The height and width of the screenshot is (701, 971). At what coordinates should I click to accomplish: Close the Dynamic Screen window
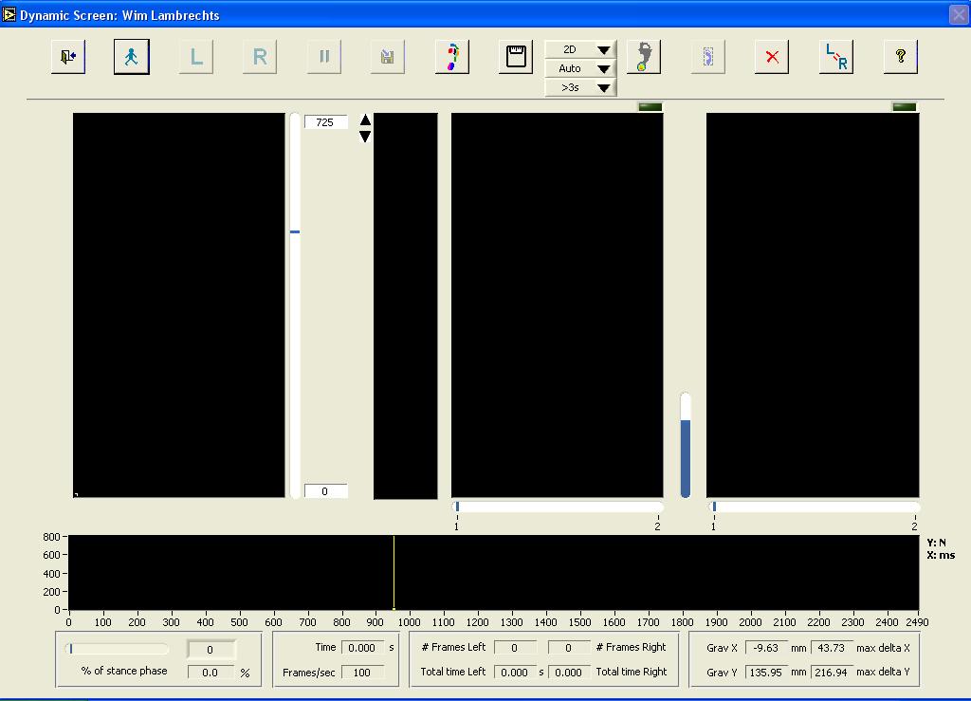(959, 15)
